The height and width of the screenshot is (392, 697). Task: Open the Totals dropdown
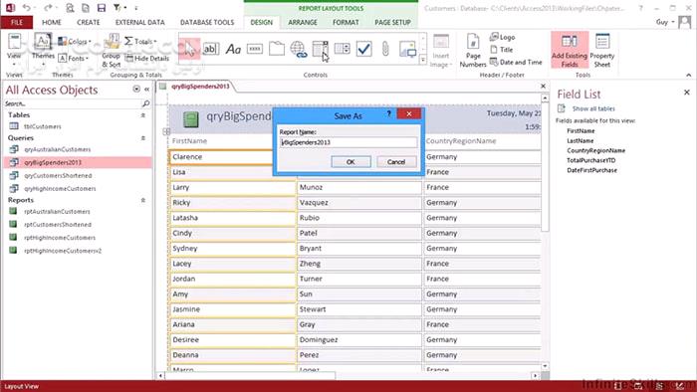point(141,41)
